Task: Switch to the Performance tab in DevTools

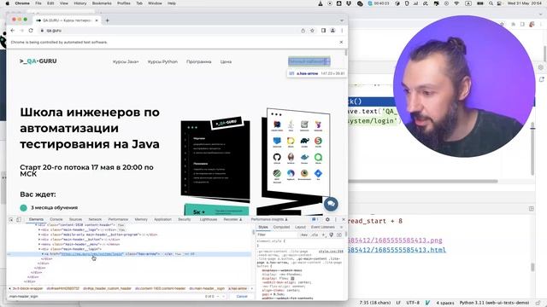Action: coord(118,220)
